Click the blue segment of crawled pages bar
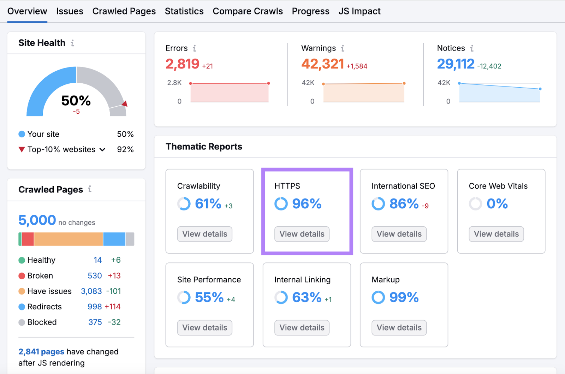The width and height of the screenshot is (565, 374). pyautogui.click(x=114, y=239)
